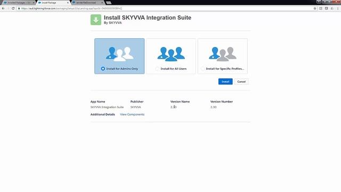Screen dimensions: 341x192
Task: Close the servlet FileDownload tab
Action: [102, 3]
